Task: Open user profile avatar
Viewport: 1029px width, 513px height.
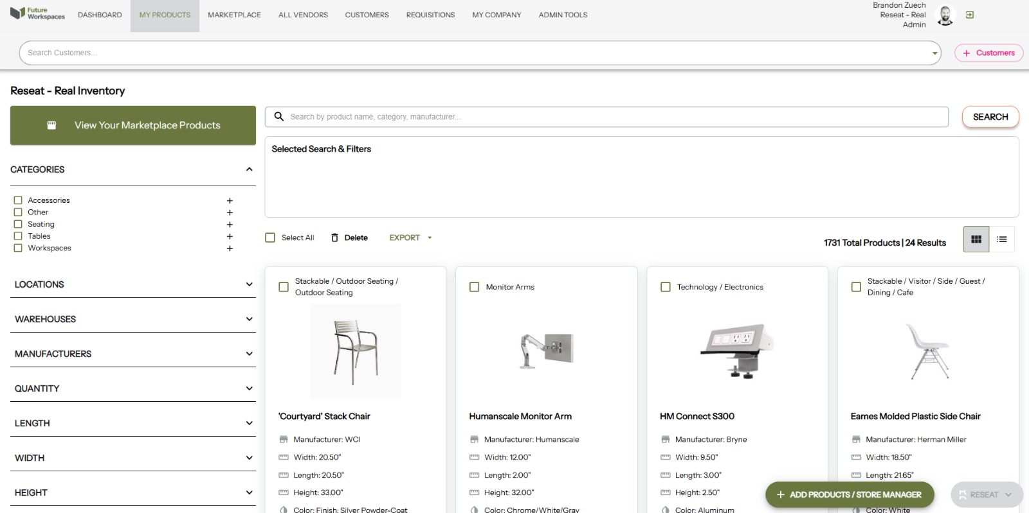Action: click(x=945, y=15)
